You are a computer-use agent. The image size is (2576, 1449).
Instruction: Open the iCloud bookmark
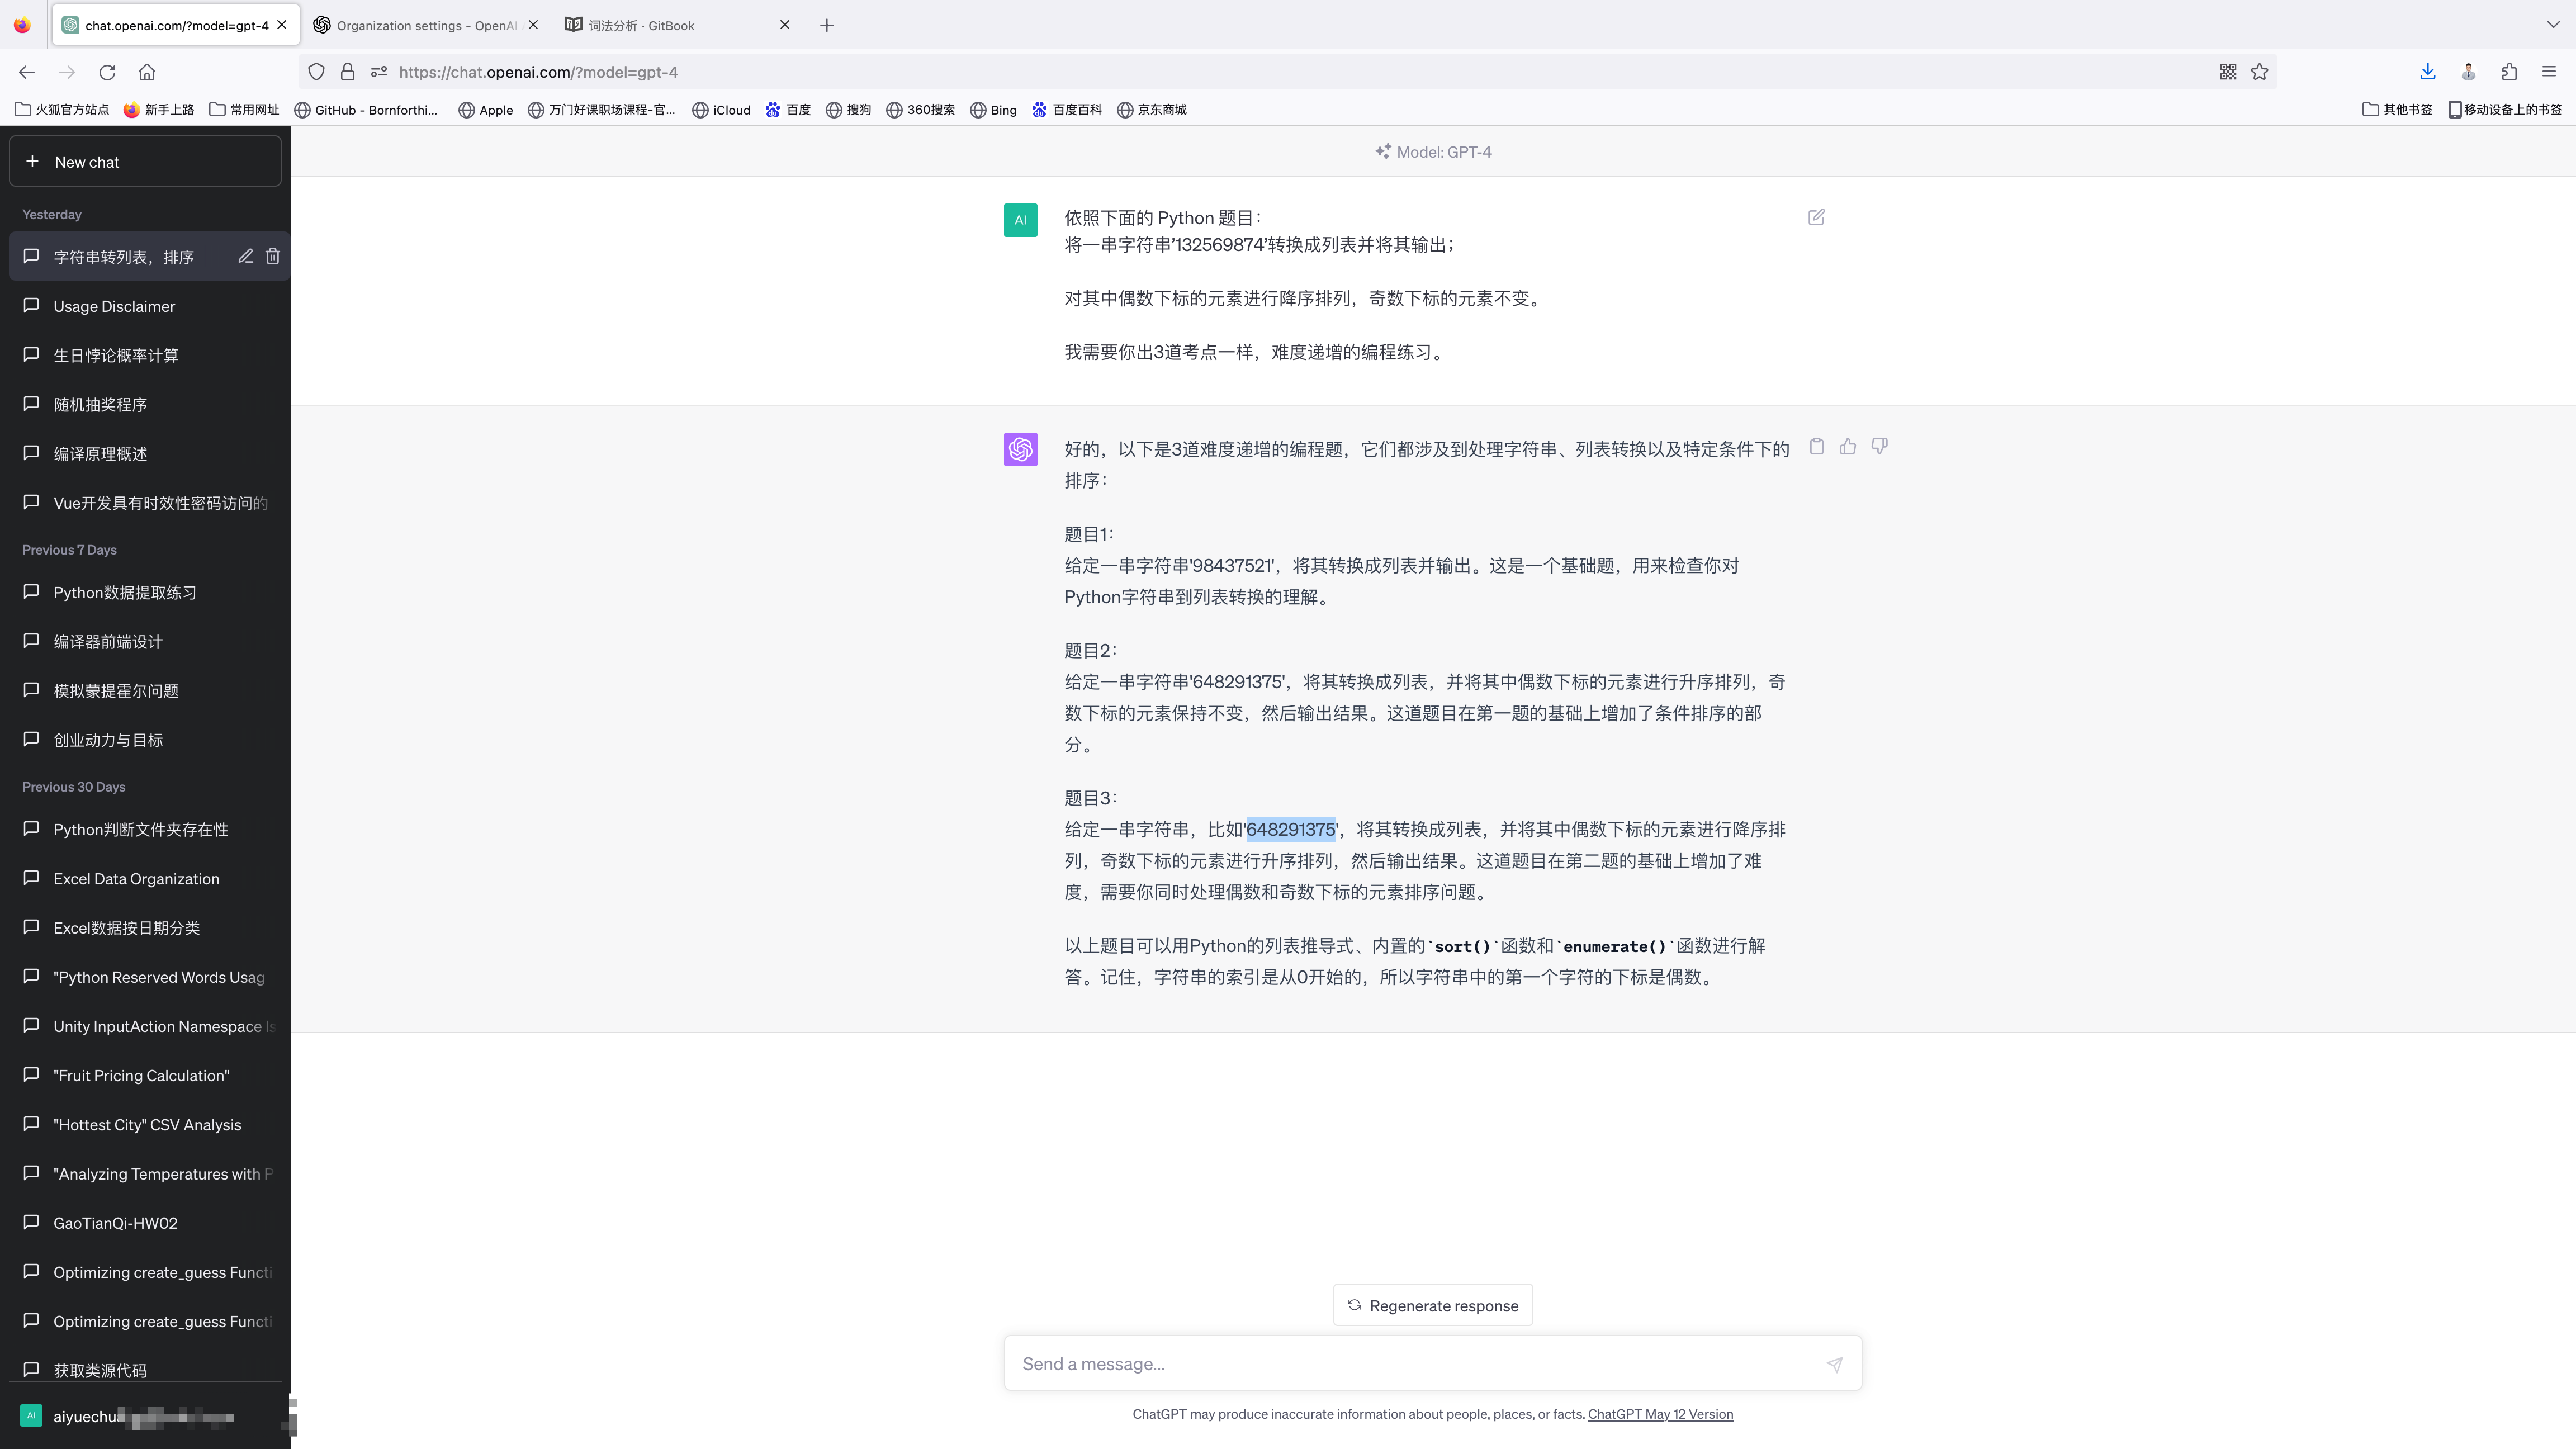point(721,110)
